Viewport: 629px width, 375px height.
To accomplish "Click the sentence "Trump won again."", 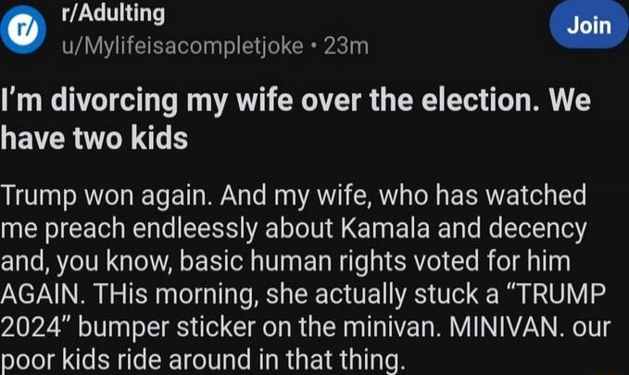I will [107, 196].
